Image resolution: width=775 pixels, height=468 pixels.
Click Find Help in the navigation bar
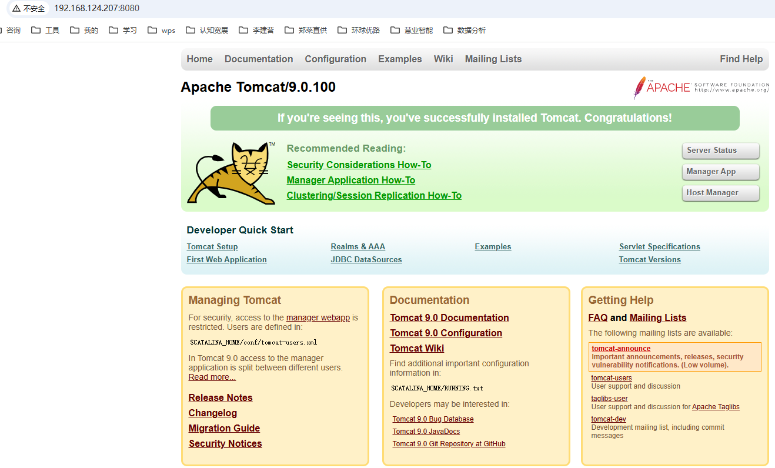tap(741, 59)
